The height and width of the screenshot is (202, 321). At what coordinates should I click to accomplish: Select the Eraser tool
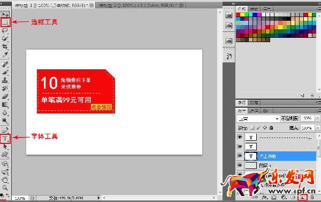(5, 96)
